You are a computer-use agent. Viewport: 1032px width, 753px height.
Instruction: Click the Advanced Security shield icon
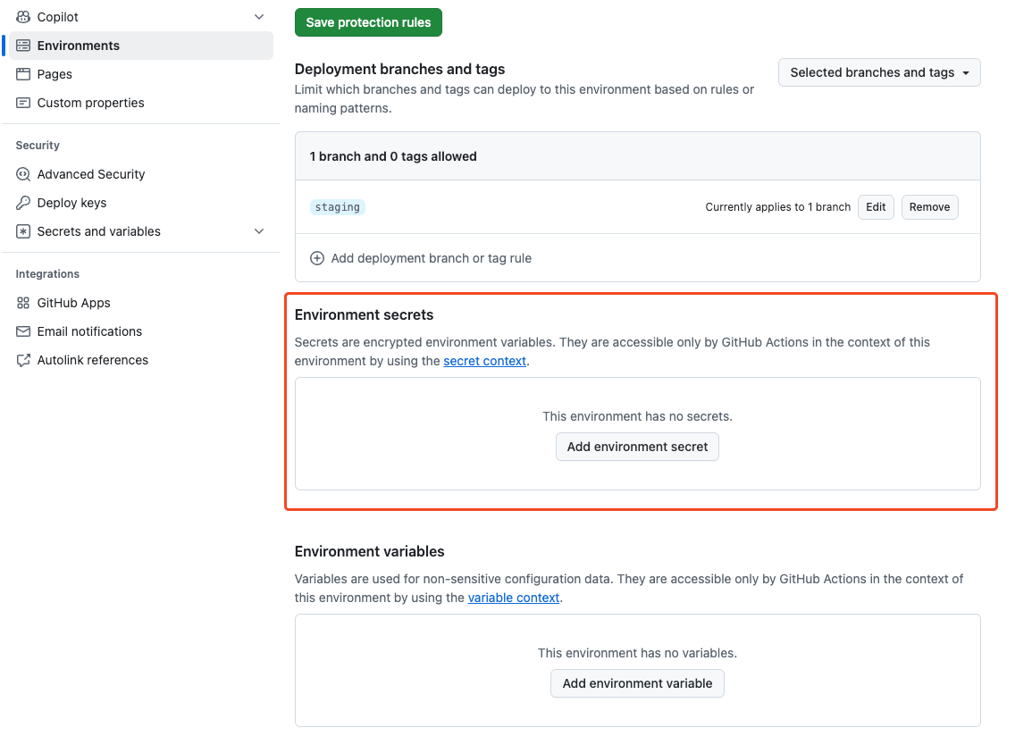coord(23,174)
